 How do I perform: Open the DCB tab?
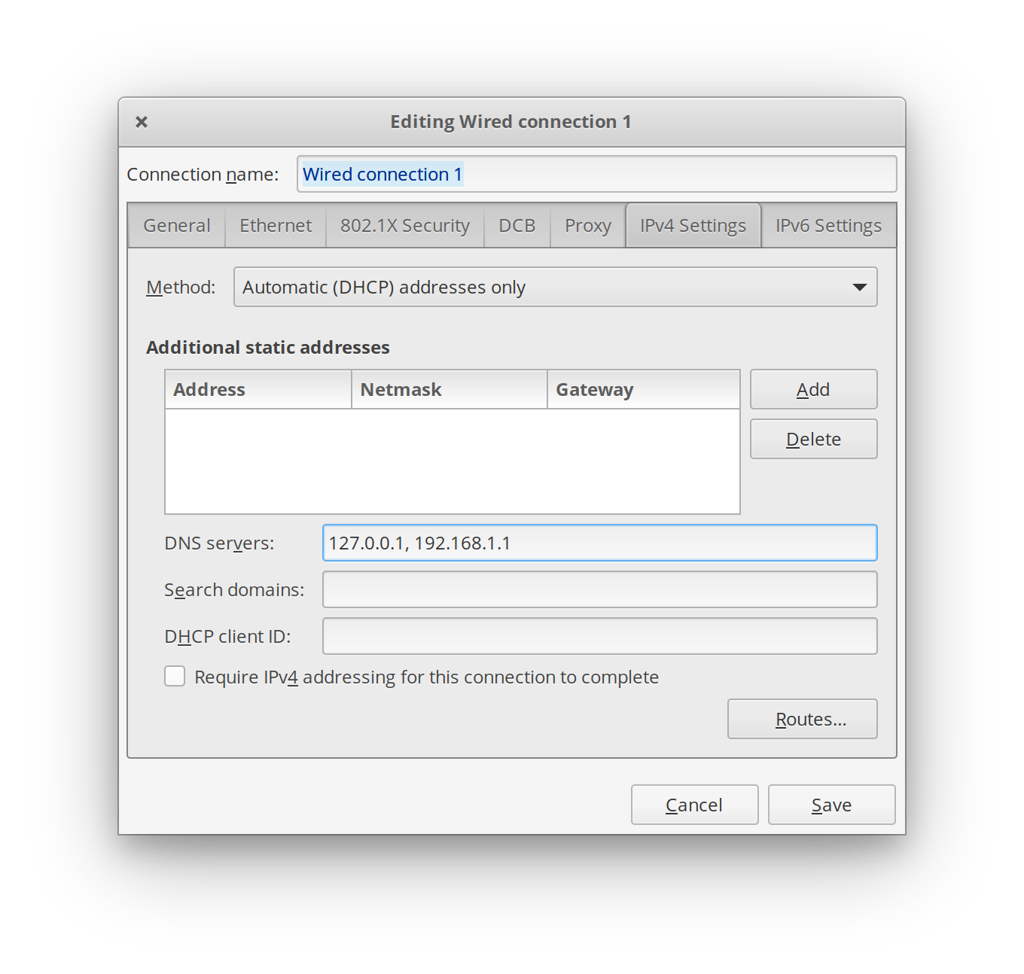[x=517, y=224]
